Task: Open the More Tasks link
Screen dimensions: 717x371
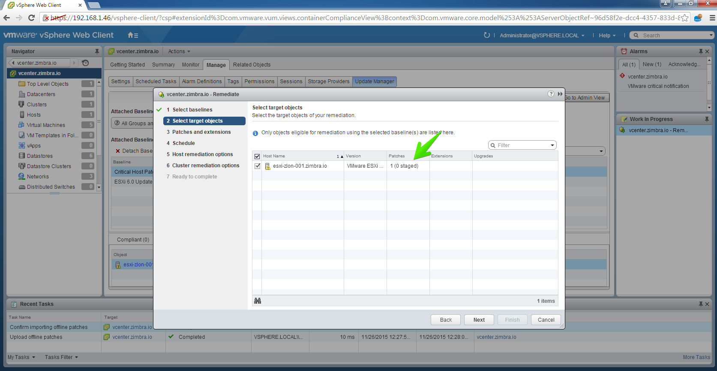Action: pyautogui.click(x=696, y=357)
